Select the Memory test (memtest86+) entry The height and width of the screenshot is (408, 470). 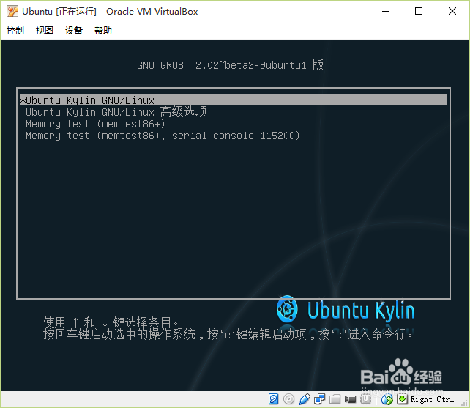[95, 124]
